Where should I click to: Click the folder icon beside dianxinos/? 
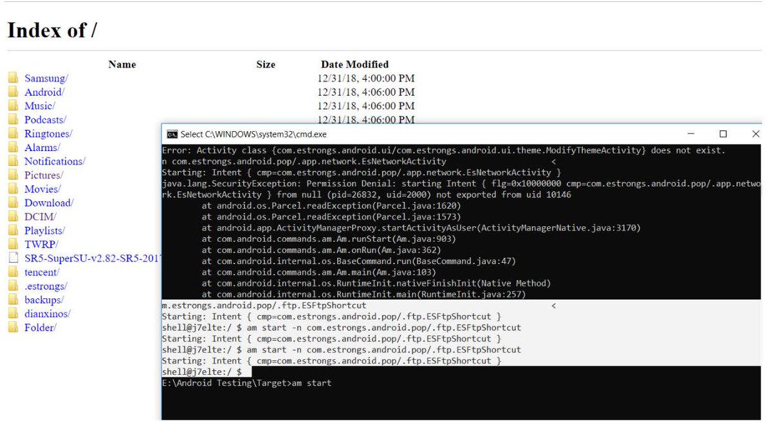coord(13,314)
